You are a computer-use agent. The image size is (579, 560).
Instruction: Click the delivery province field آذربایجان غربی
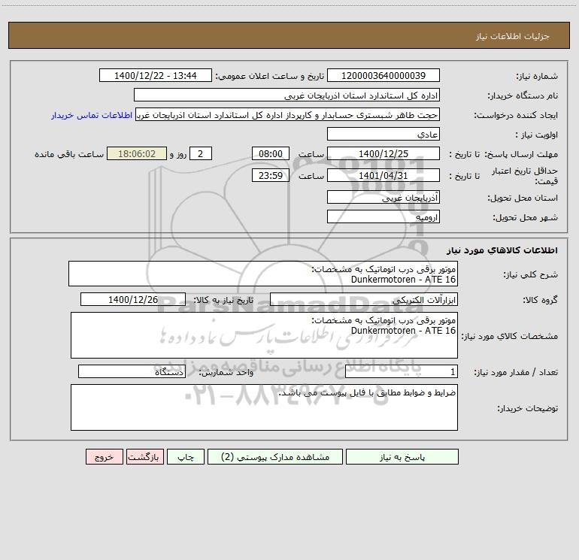click(383, 197)
